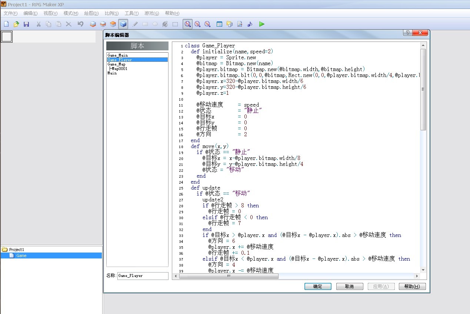Start playtest with the green play icon

(x=262, y=24)
